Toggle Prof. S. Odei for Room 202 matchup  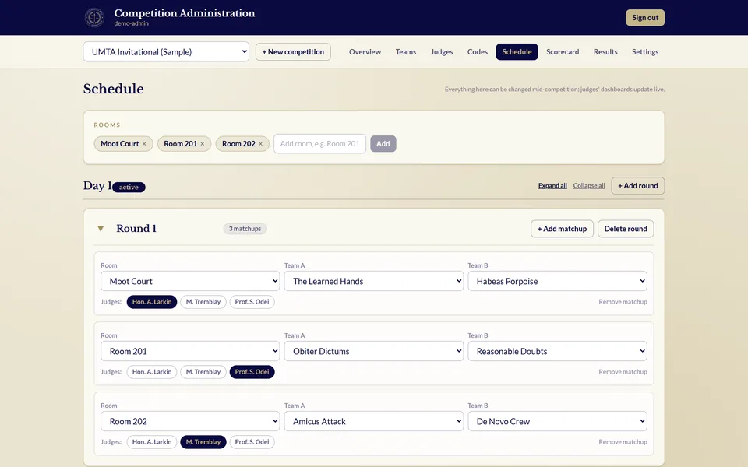(252, 442)
